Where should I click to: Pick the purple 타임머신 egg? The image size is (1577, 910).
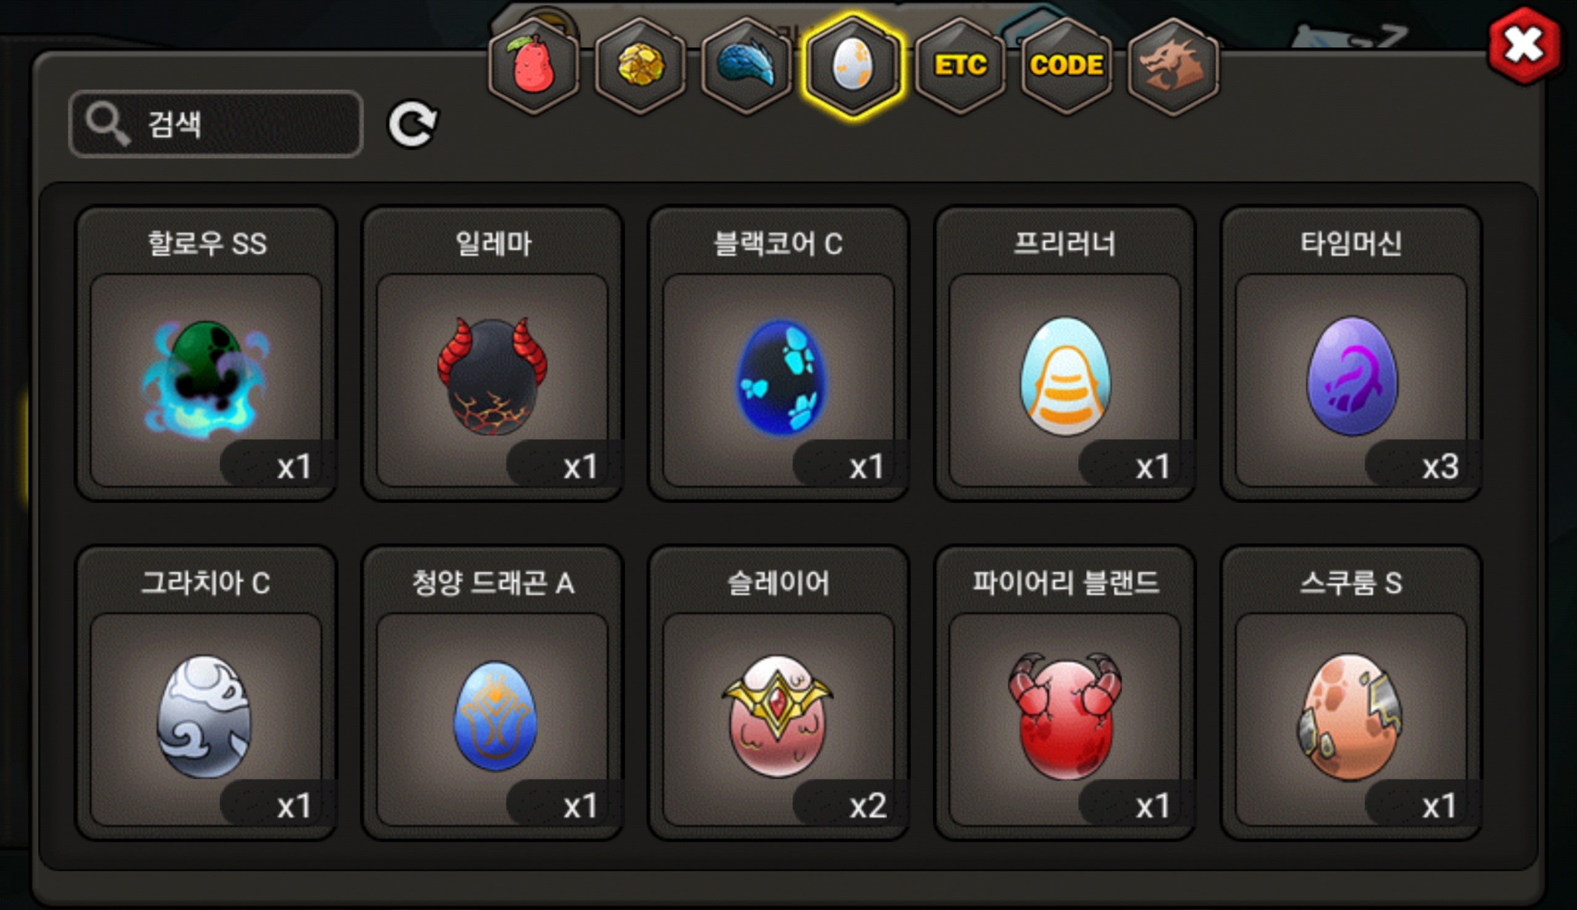point(1352,354)
